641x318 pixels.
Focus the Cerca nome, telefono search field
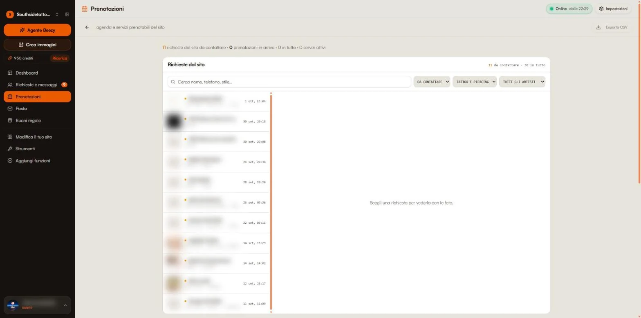pos(289,82)
